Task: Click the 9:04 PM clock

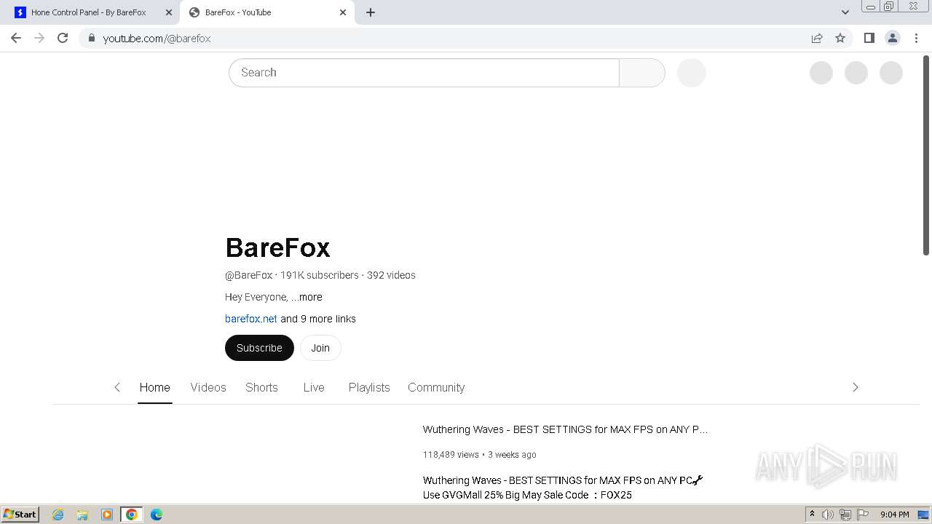Action: point(895,515)
